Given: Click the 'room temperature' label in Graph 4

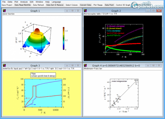Looking at the screenshot, I should tap(119, 81).
